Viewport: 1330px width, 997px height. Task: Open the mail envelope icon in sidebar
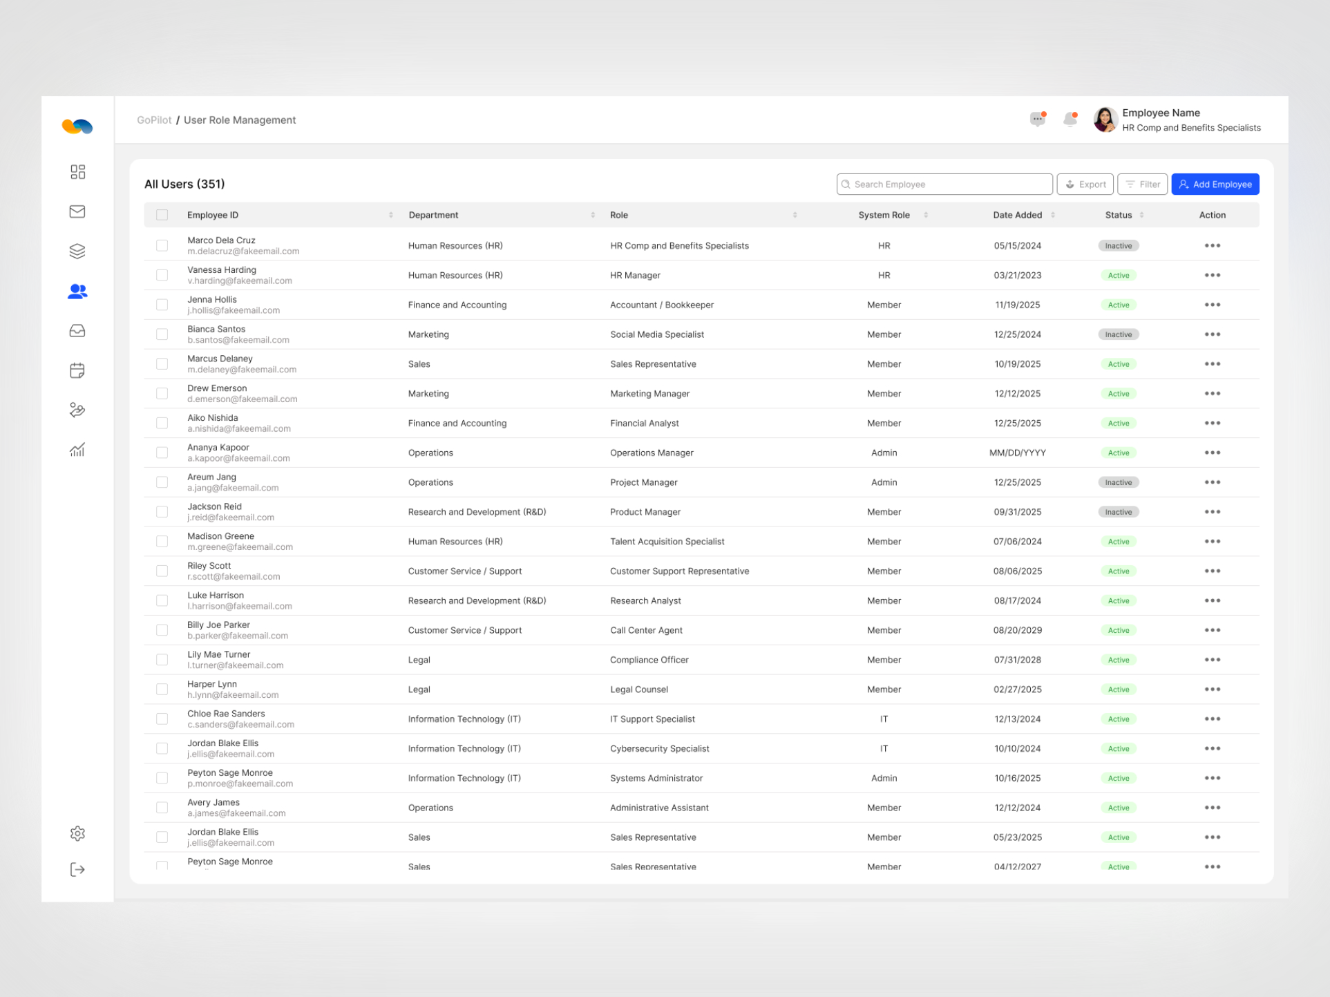click(77, 211)
